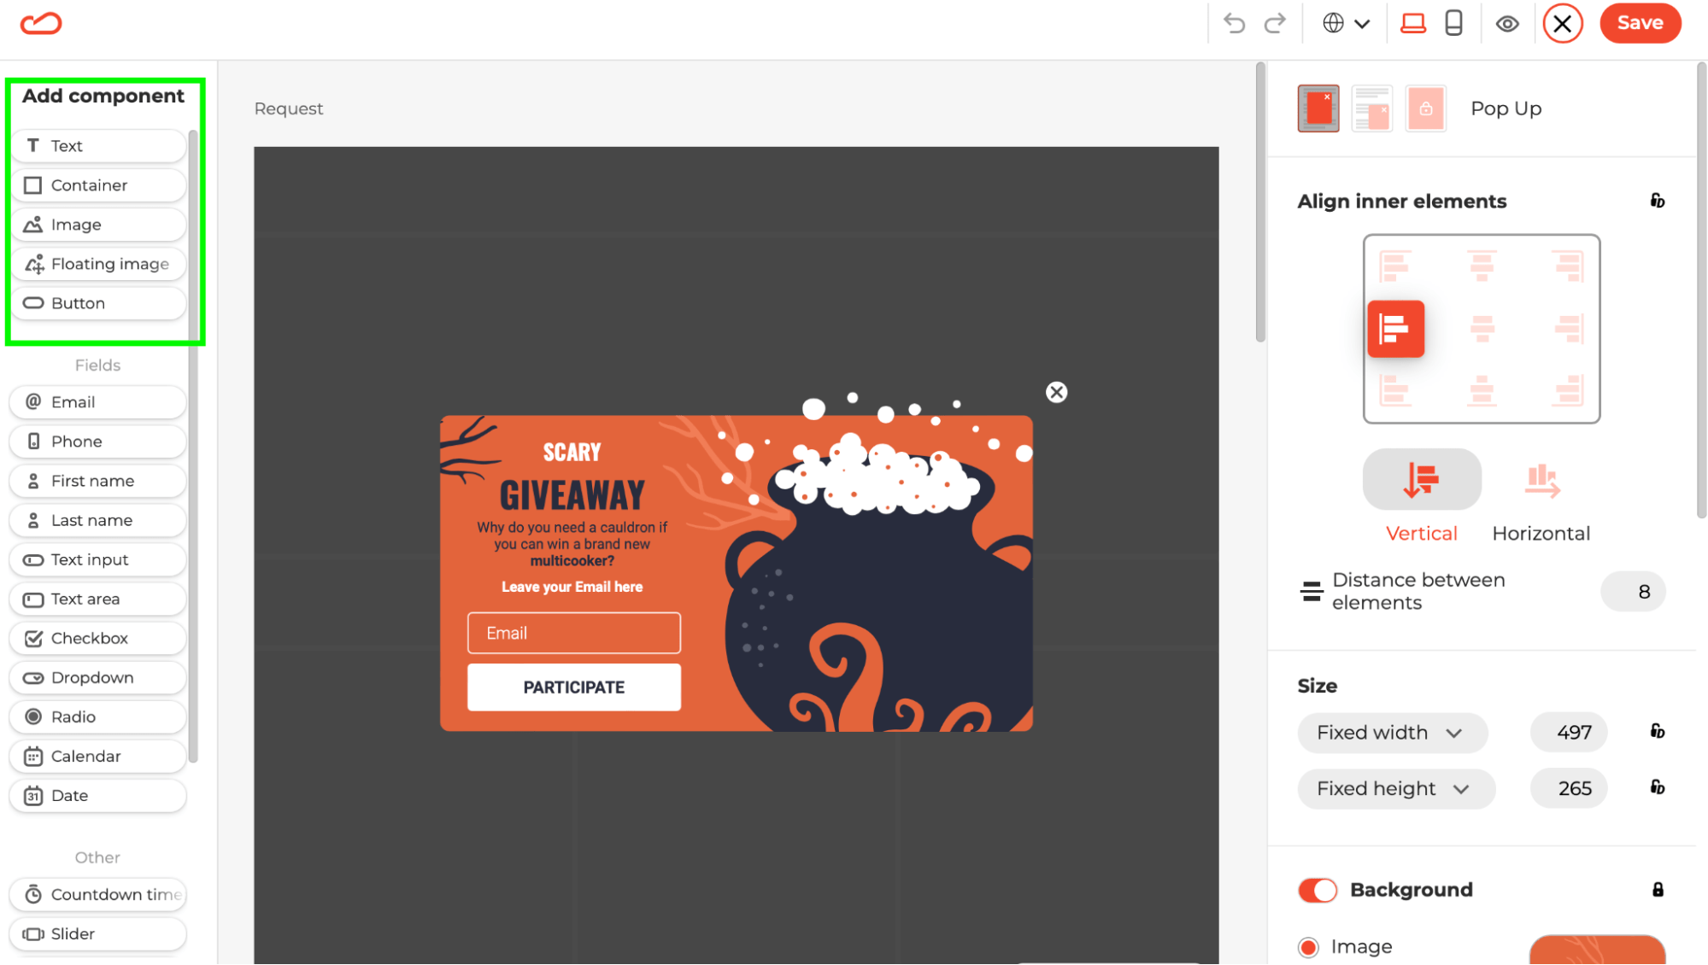1708x965 pixels.
Task: Click the canvas vertical scrollbar
Action: pos(1260,202)
